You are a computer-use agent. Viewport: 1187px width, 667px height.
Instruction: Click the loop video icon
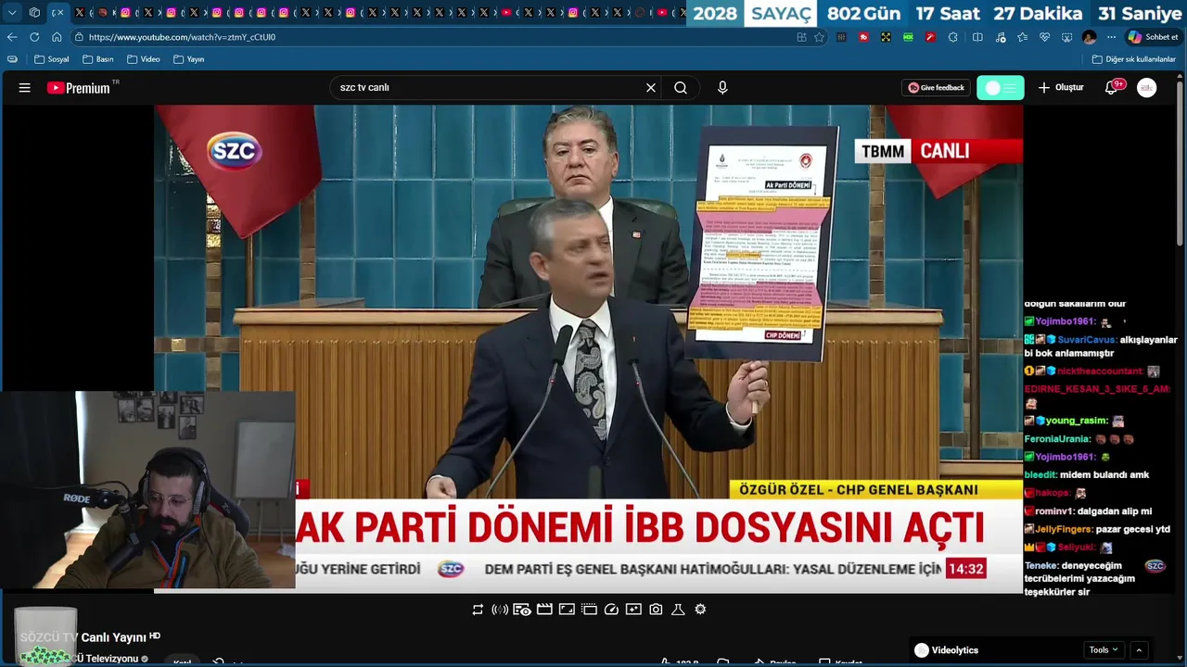tap(478, 610)
